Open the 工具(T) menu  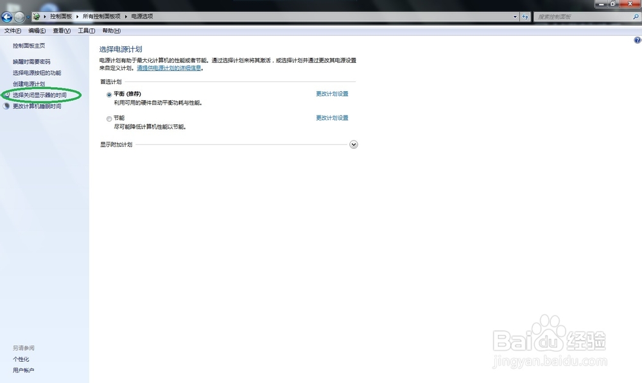point(87,31)
